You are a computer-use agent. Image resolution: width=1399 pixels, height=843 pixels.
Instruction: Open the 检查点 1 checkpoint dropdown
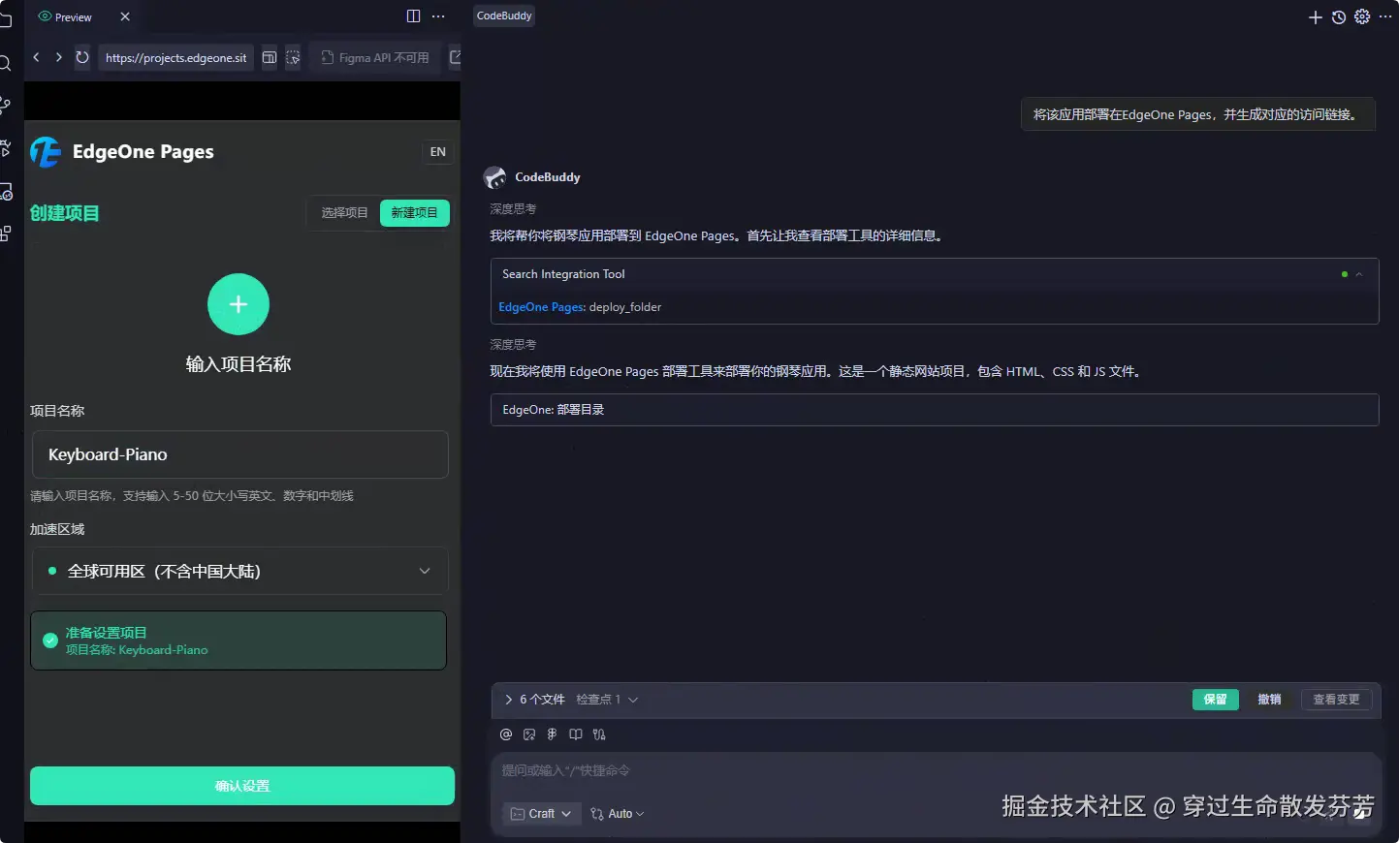click(607, 700)
